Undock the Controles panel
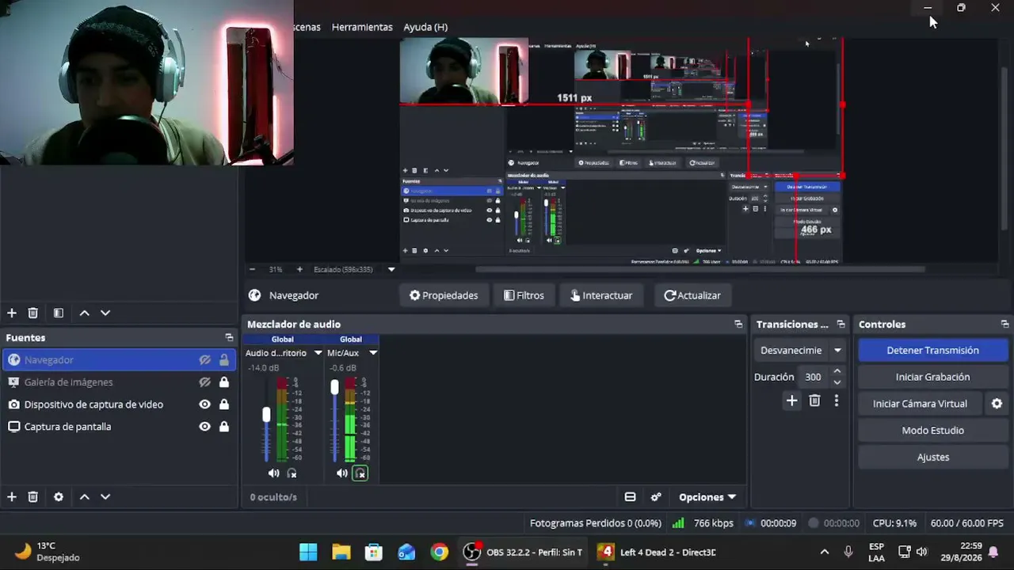Image resolution: width=1014 pixels, height=570 pixels. pos(1004,325)
